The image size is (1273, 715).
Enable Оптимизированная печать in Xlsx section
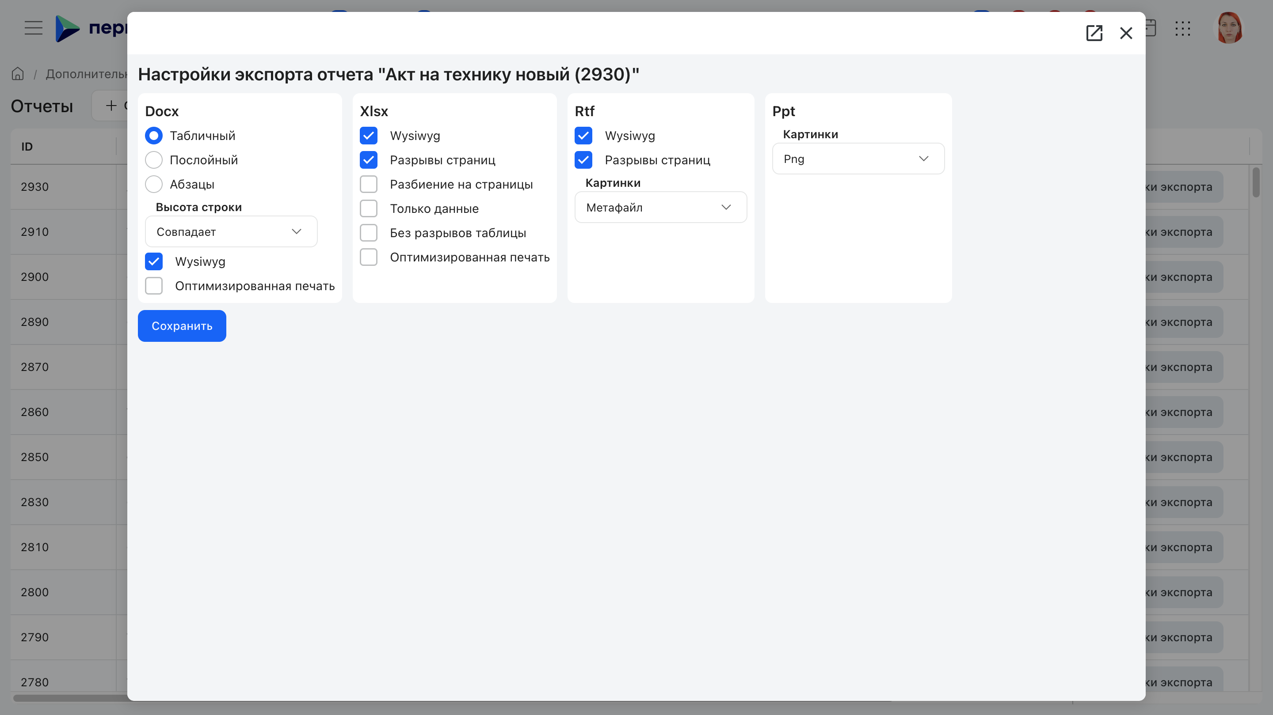[369, 257]
